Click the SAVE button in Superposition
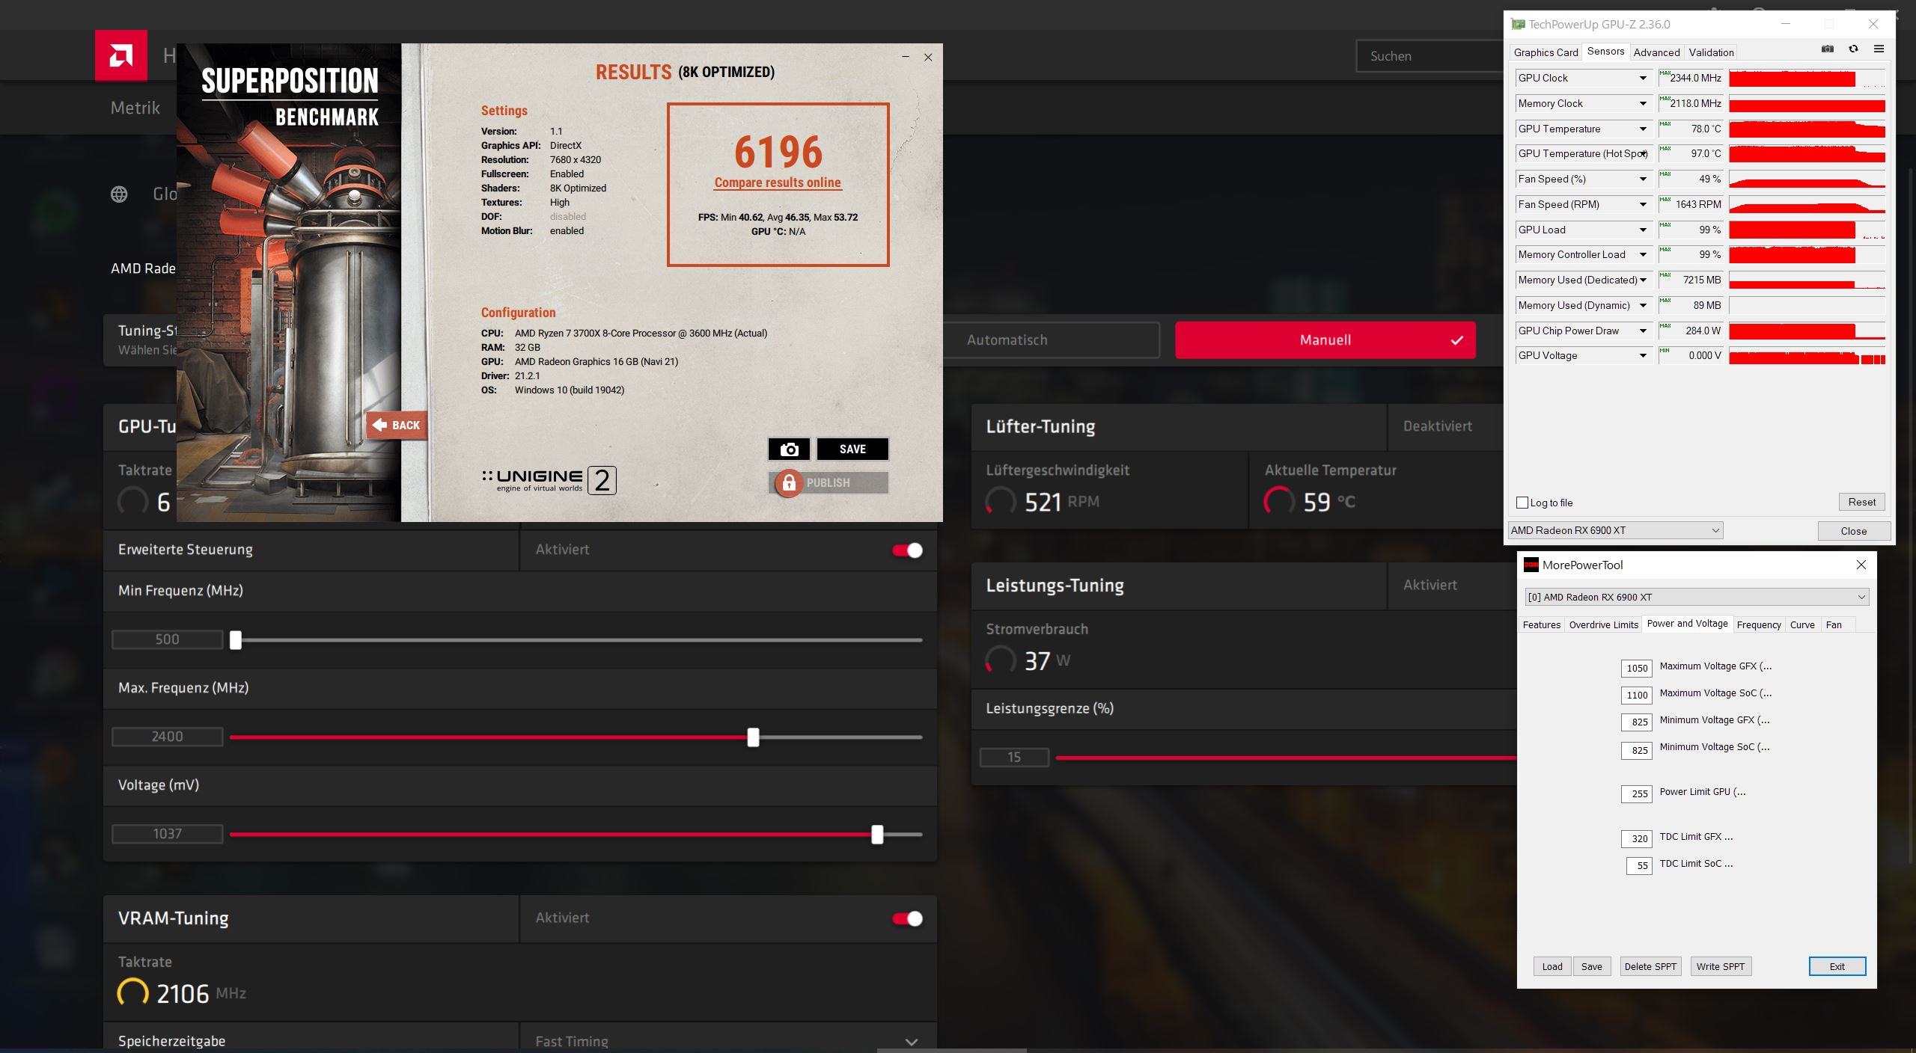 point(852,449)
